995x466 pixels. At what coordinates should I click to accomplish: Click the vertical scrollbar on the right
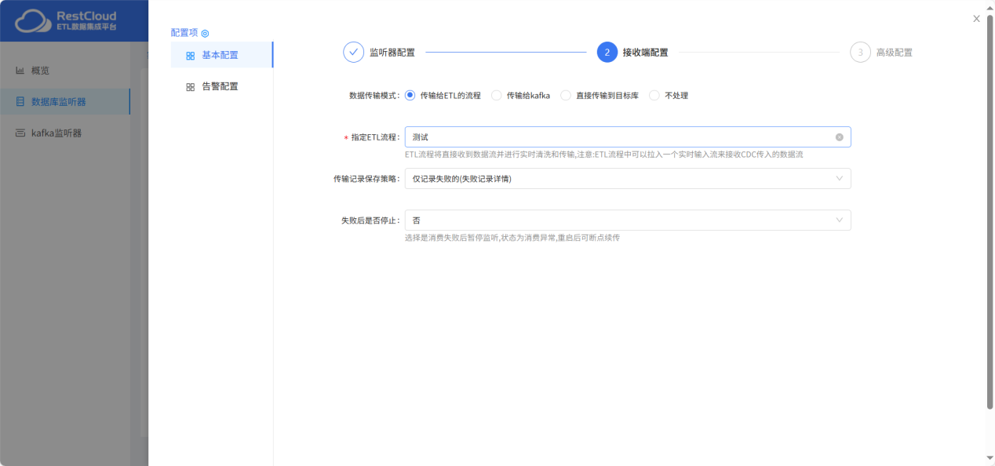tap(990, 212)
